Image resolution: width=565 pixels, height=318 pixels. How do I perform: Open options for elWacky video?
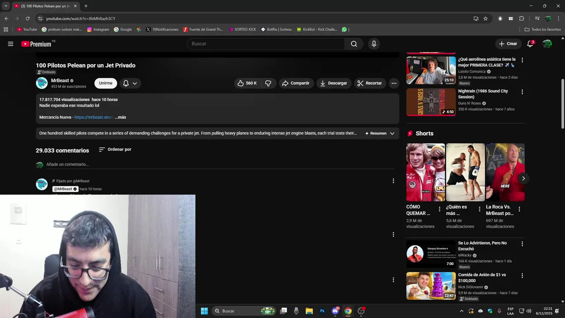[x=522, y=244]
